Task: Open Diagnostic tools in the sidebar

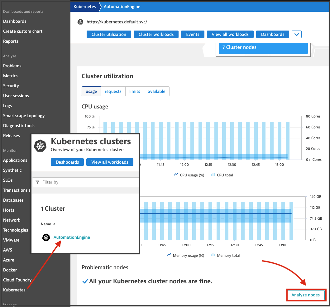Action: 19,126
